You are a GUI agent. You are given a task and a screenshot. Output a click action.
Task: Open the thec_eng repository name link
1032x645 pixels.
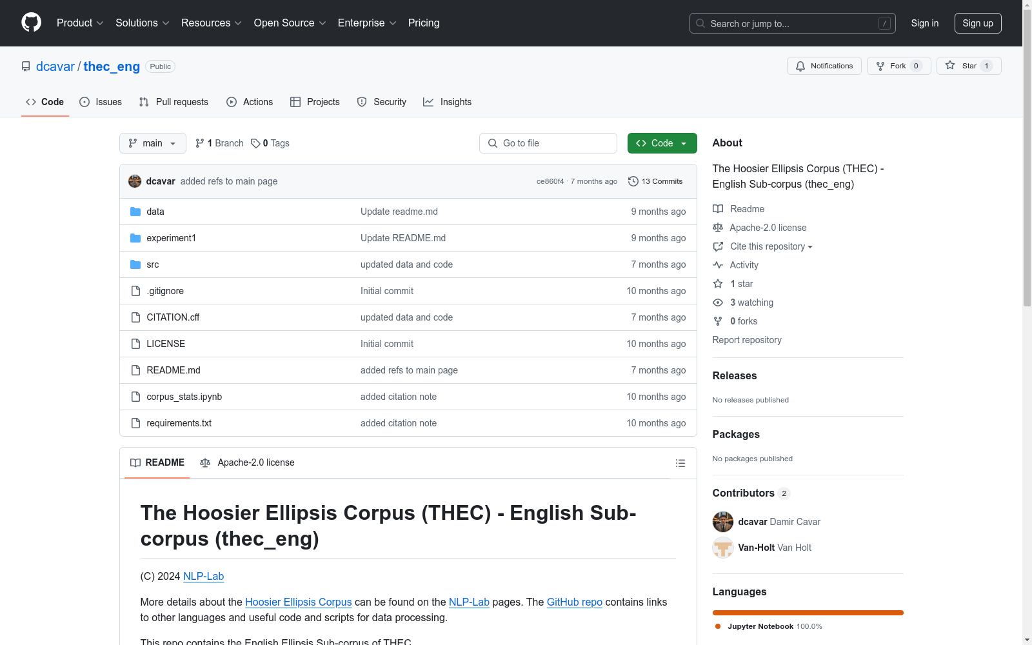pyautogui.click(x=112, y=66)
